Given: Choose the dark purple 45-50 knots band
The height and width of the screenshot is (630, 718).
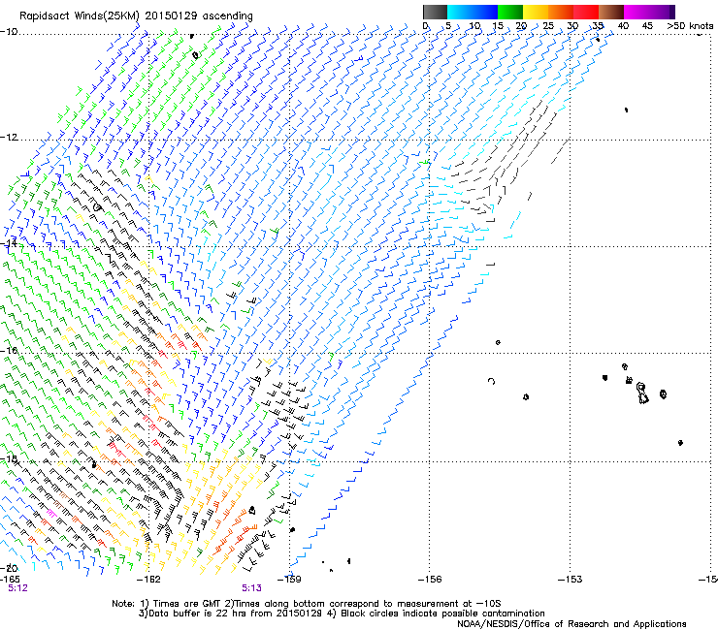Looking at the screenshot, I should point(662,12).
